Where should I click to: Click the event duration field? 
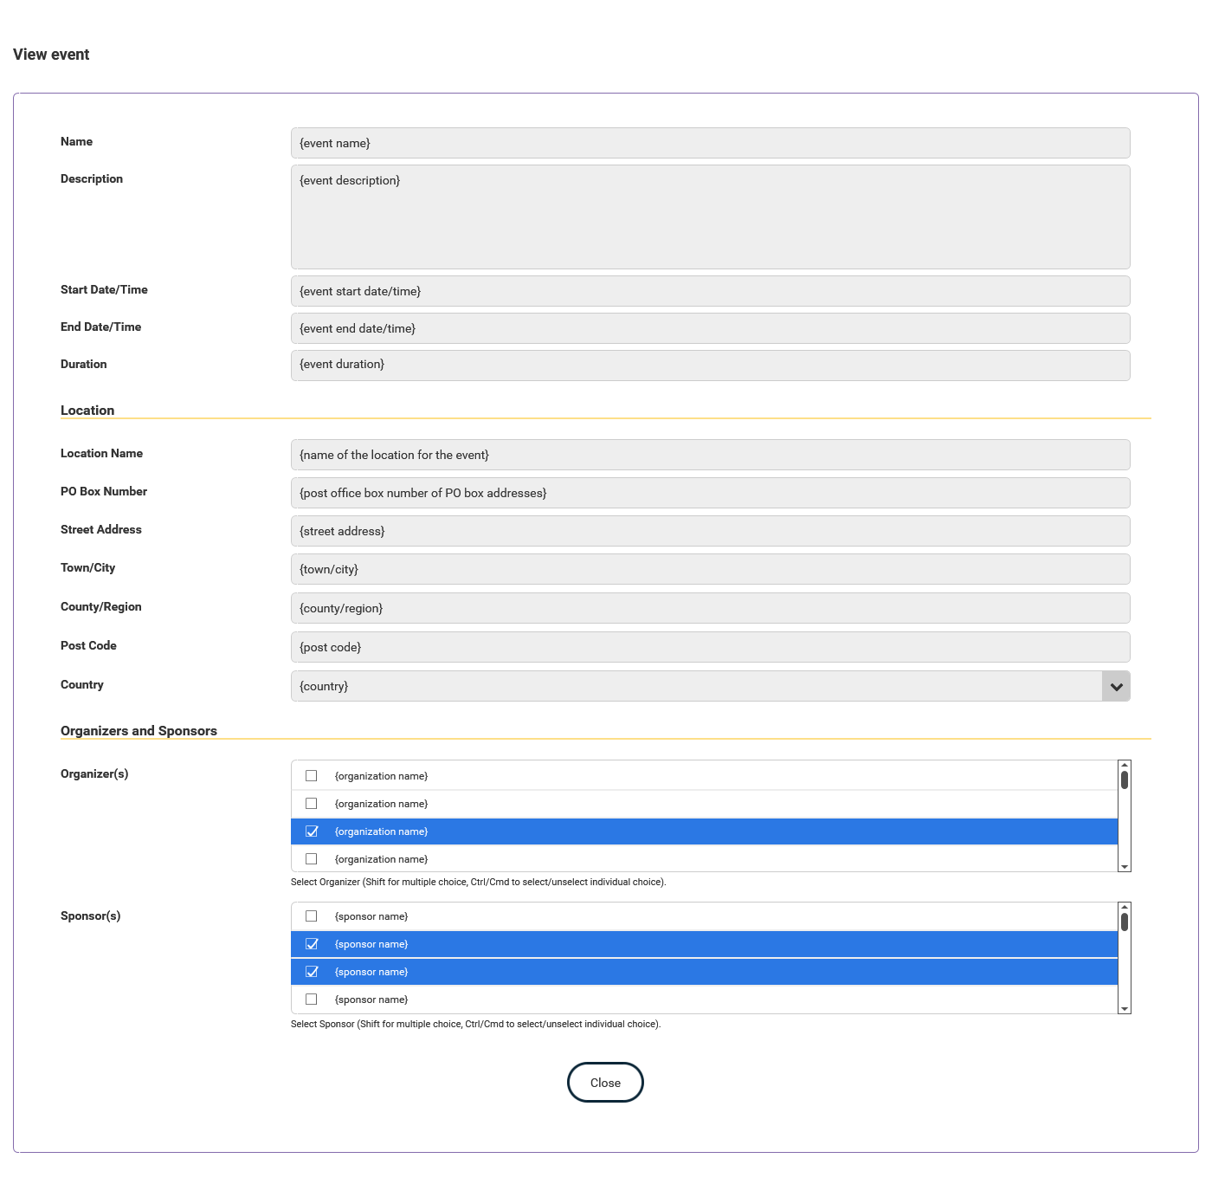click(x=711, y=366)
